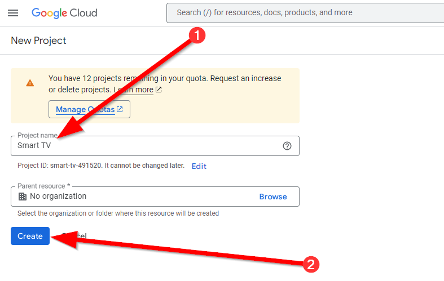Click the external link icon beside Learn more

159,90
